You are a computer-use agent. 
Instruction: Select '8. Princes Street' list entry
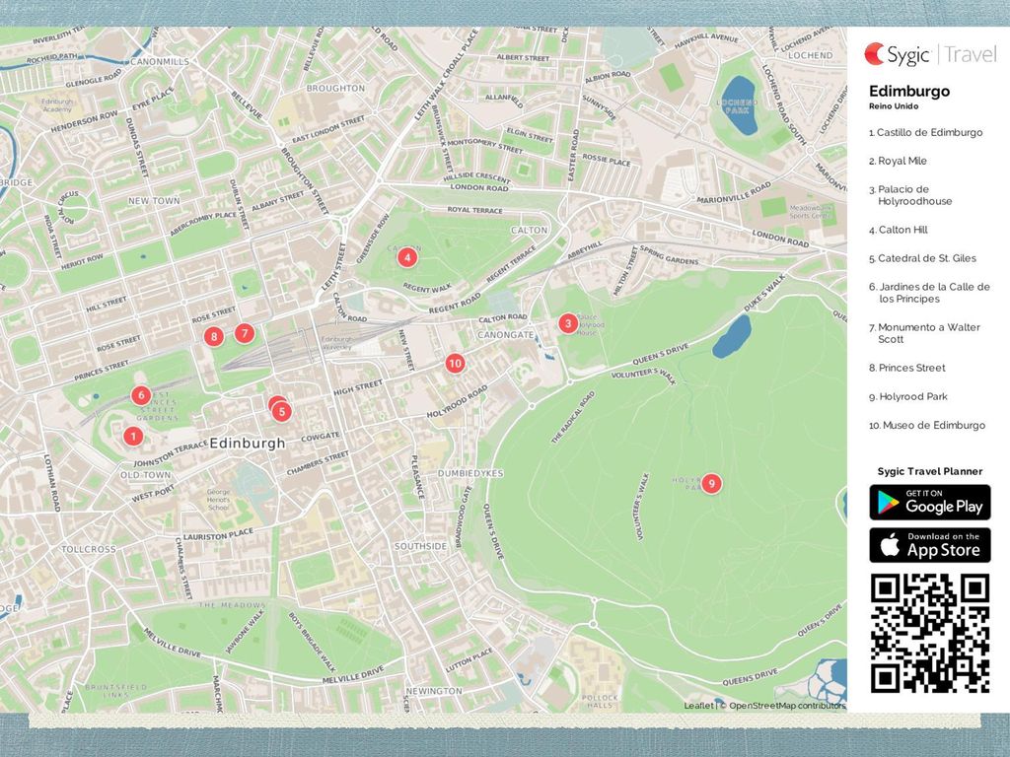[x=907, y=369]
